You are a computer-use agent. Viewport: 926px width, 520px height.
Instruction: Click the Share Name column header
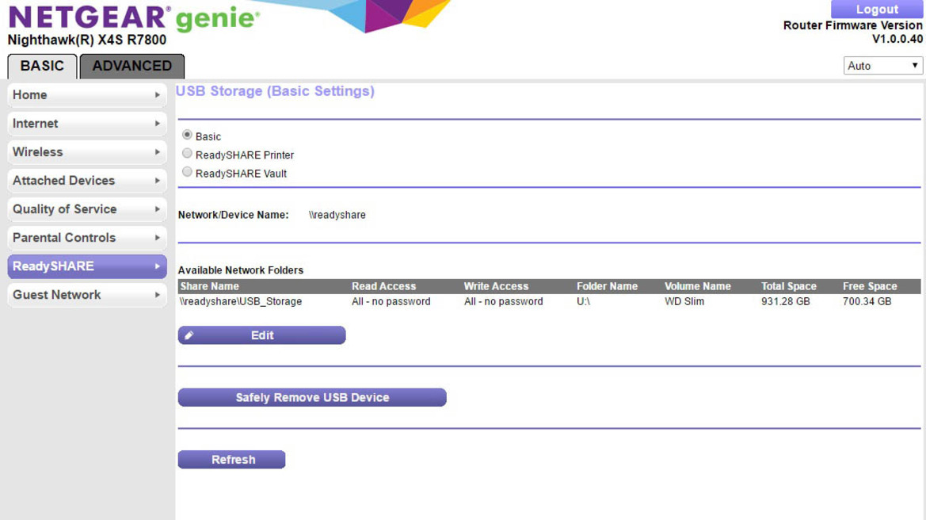click(210, 286)
